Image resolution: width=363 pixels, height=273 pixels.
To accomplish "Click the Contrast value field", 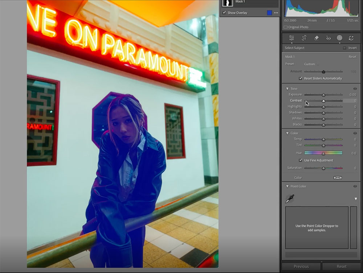I will click(x=350, y=101).
